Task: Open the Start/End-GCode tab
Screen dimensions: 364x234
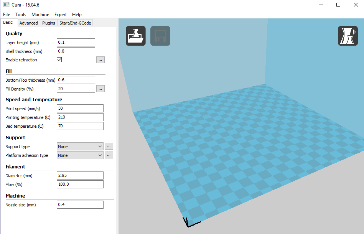Action: pos(75,23)
